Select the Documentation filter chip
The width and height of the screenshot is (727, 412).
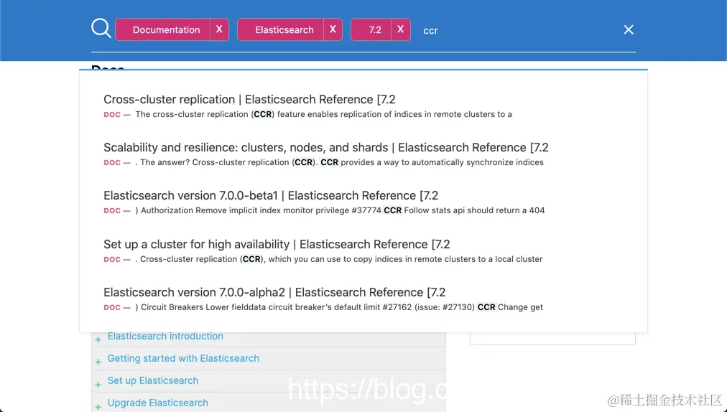pyautogui.click(x=163, y=29)
